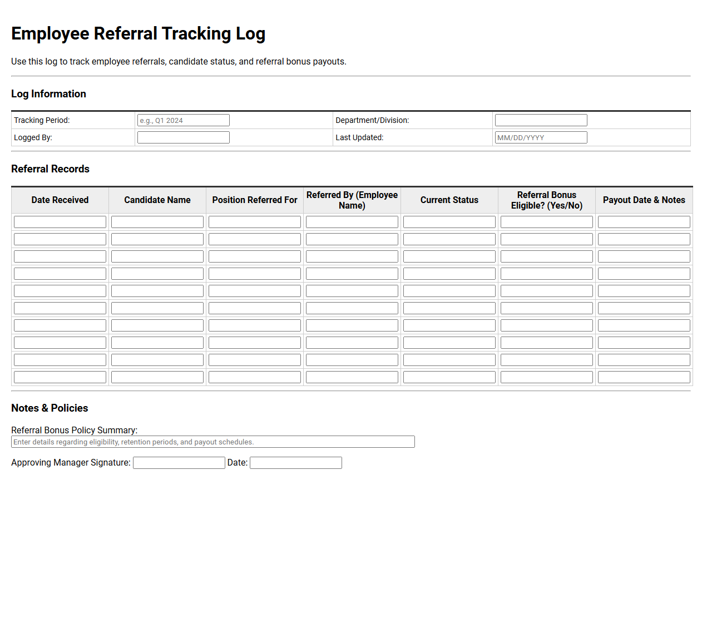Screen dimensions: 702x623
Task: Select second row Current Status cell
Action: click(449, 239)
